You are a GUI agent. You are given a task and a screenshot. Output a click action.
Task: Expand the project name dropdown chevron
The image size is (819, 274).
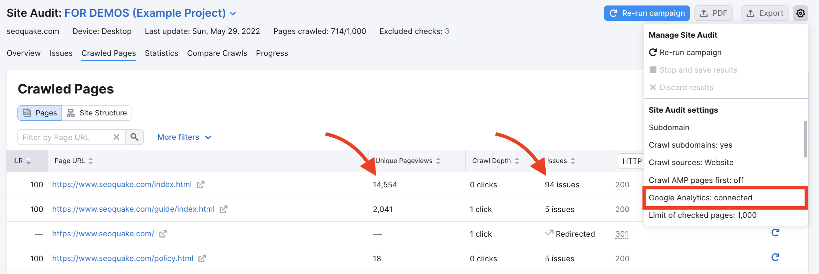(x=233, y=14)
